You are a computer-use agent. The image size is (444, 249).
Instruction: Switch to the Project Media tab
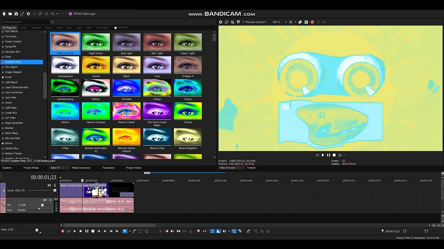click(x=31, y=168)
